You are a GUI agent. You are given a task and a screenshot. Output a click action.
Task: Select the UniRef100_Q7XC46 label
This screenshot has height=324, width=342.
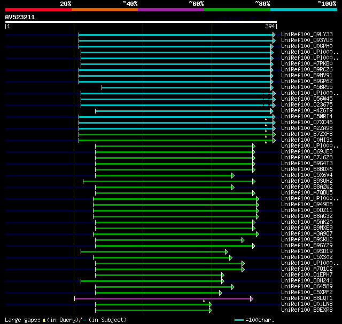click(307, 123)
